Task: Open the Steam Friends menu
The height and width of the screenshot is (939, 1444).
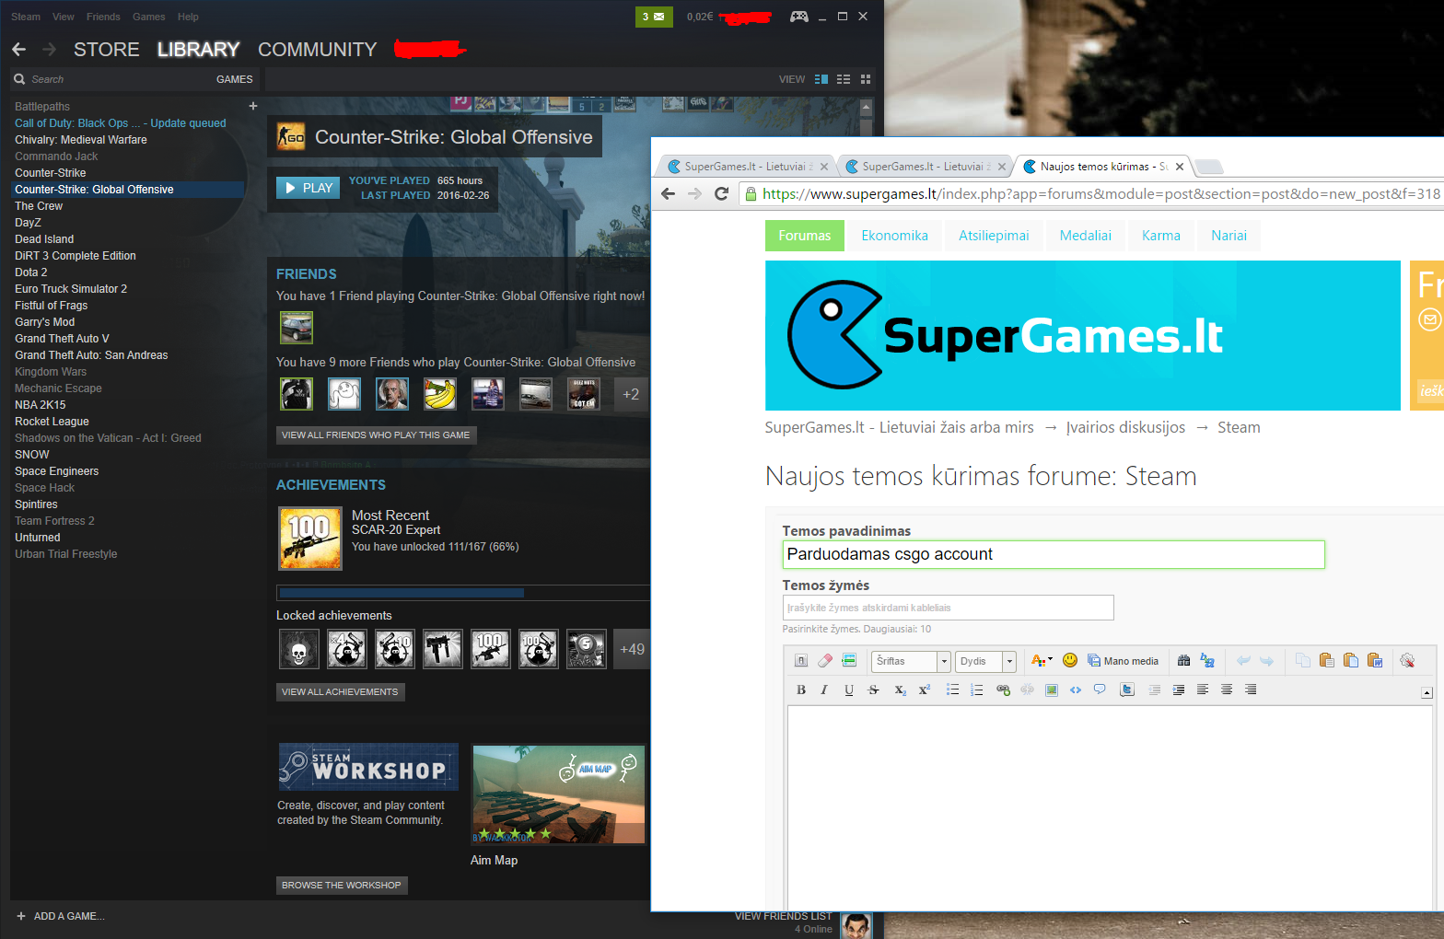Action: point(103,17)
